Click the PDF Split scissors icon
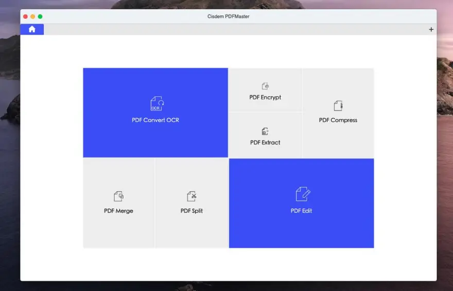Image resolution: width=453 pixels, height=291 pixels. click(191, 196)
